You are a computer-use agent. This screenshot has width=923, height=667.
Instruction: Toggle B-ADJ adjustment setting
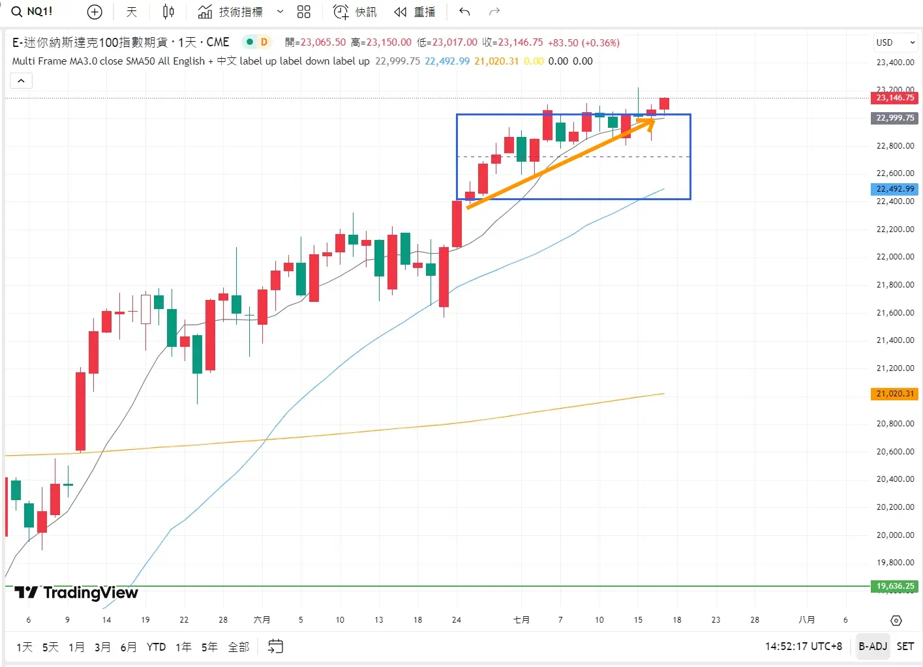pyautogui.click(x=872, y=646)
